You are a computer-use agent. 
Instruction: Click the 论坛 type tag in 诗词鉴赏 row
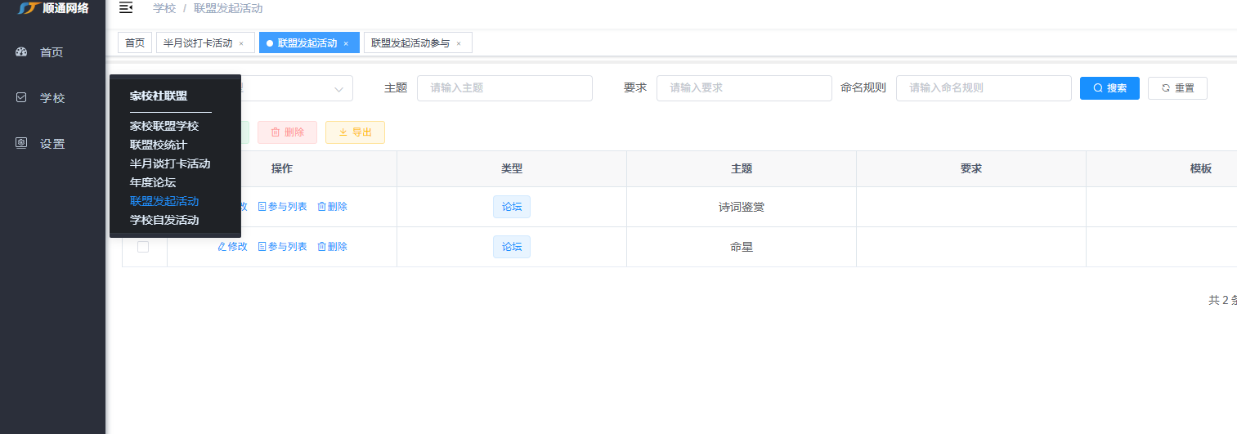512,207
